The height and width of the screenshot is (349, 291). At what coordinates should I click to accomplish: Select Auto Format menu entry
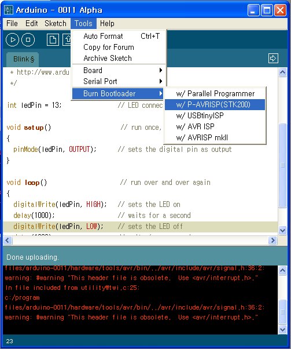click(119, 36)
